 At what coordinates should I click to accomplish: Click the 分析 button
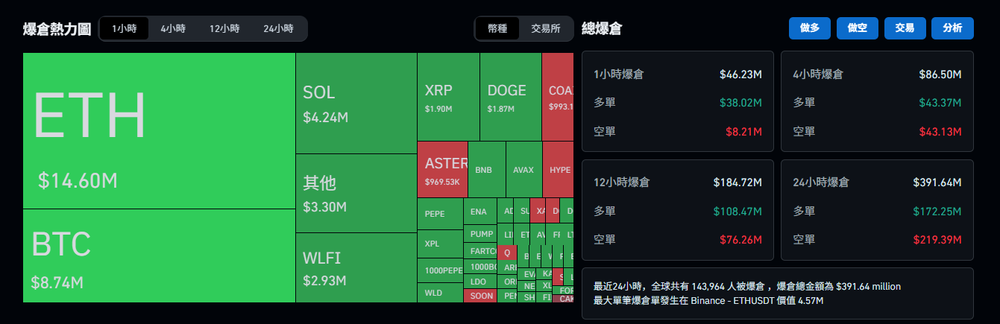pyautogui.click(x=952, y=28)
